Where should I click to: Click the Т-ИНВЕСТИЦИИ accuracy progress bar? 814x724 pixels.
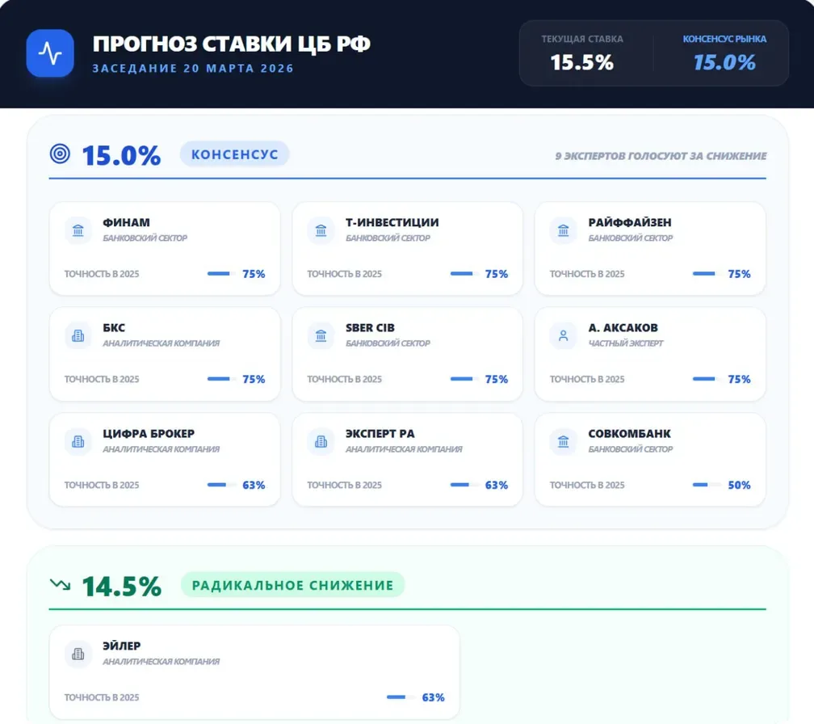coord(464,274)
